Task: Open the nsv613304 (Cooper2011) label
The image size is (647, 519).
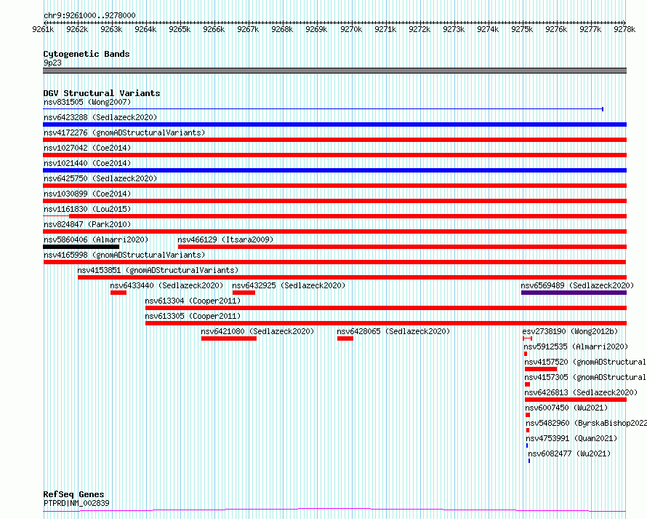Action: pyautogui.click(x=193, y=301)
